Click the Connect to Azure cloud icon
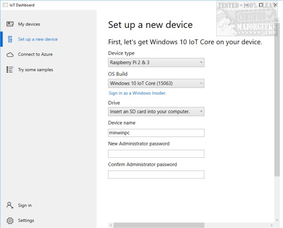 pos(10,54)
